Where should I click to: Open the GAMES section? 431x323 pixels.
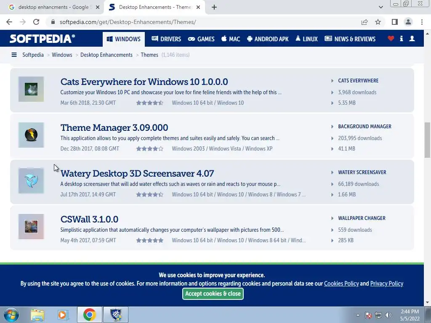[x=201, y=39]
